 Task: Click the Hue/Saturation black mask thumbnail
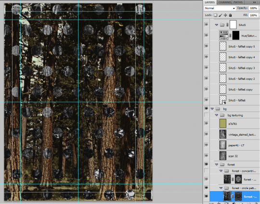(236, 35)
